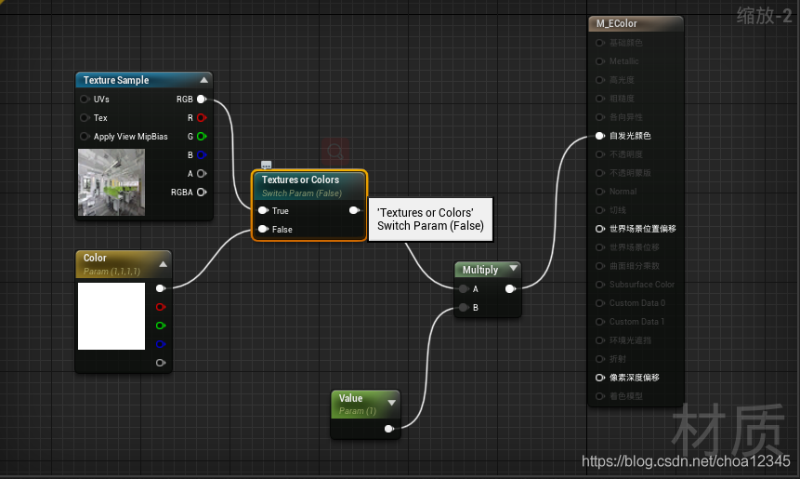Click the red output pin on Color node

click(x=161, y=307)
